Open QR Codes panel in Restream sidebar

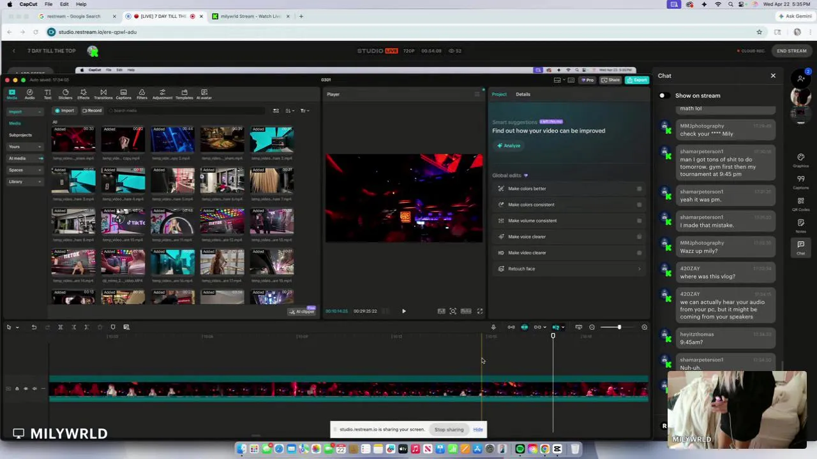point(800,203)
